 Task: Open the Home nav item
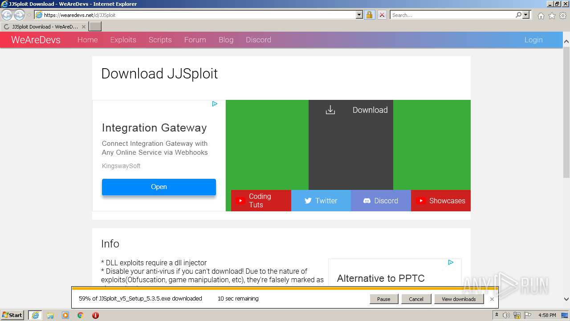click(x=87, y=40)
